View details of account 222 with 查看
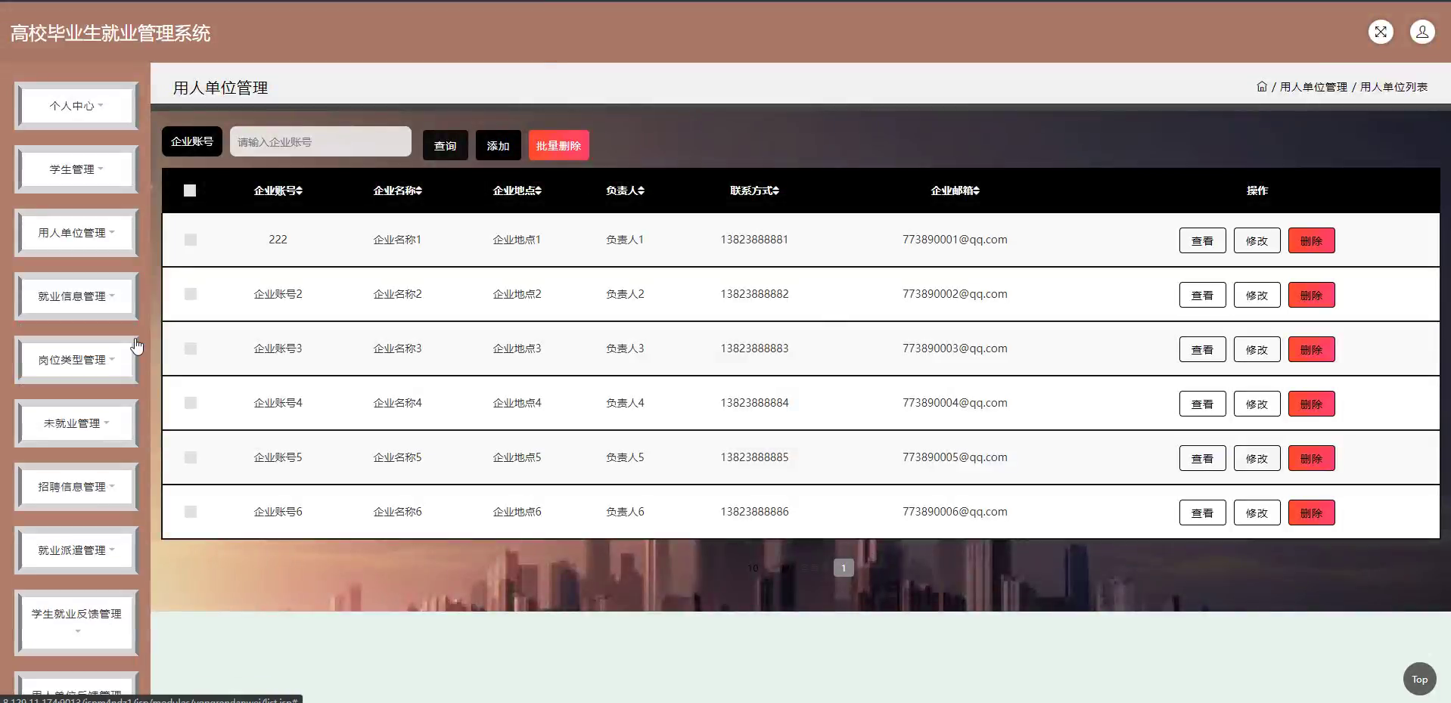The image size is (1451, 703). (x=1202, y=240)
